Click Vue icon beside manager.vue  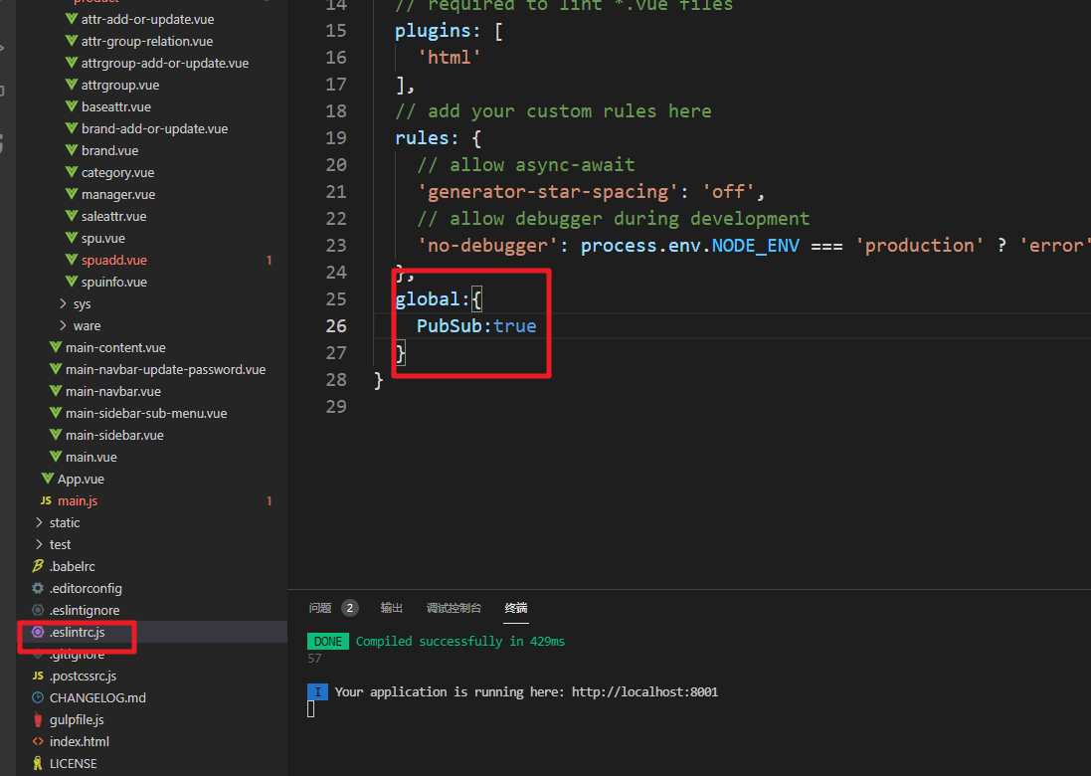71,194
